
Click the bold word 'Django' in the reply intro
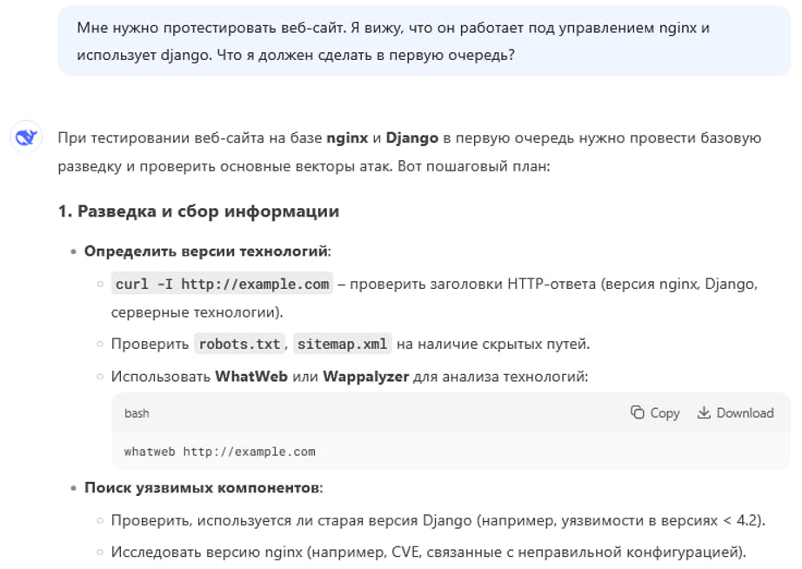pyautogui.click(x=411, y=138)
